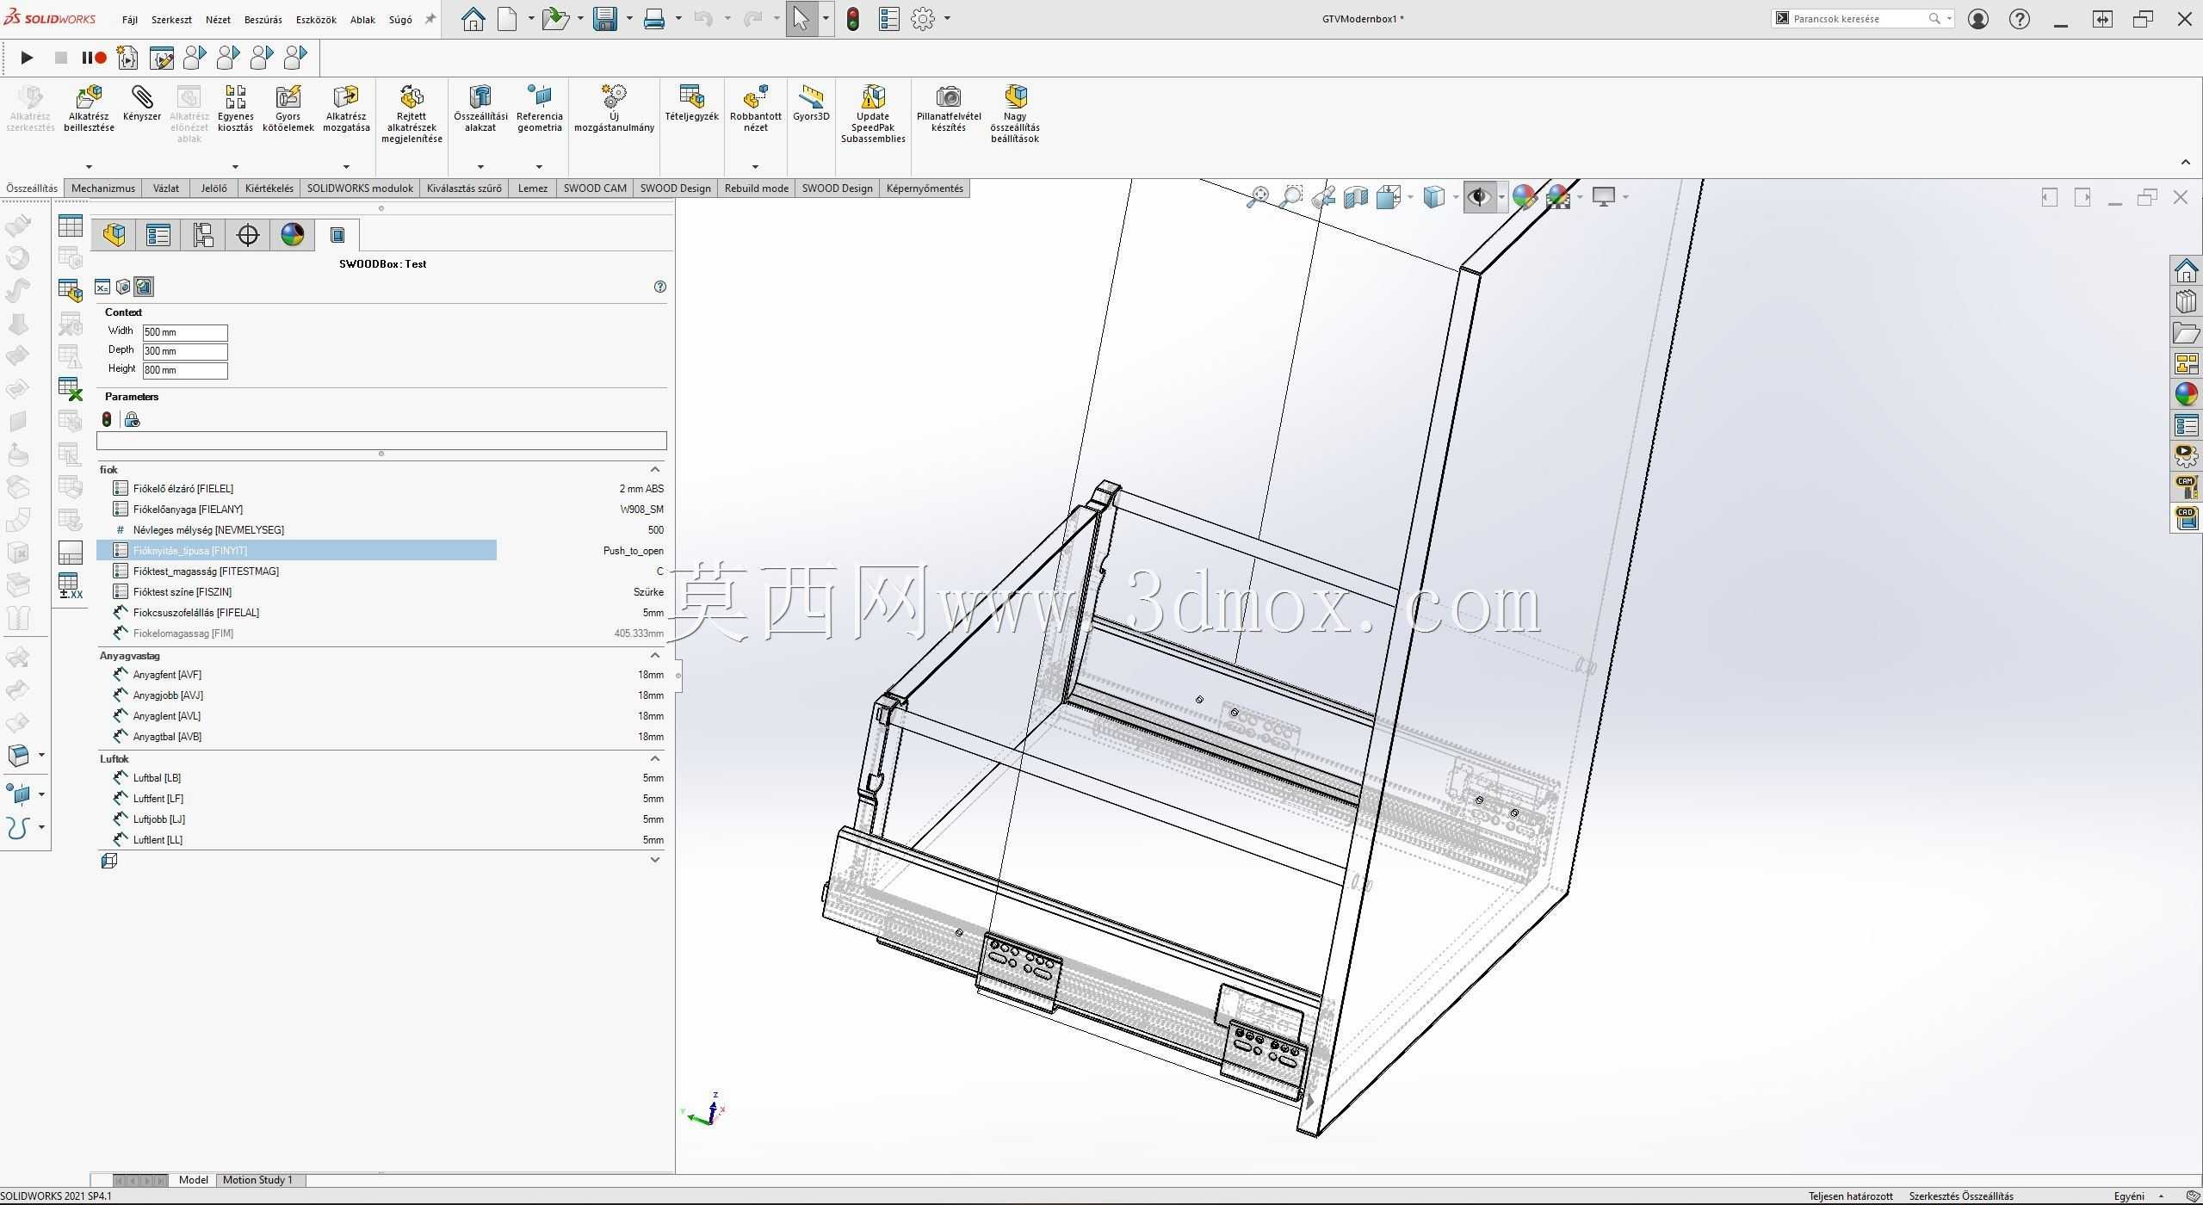Expand the dropdown under Alkatrész beillesztése
Image resolution: width=2203 pixels, height=1205 pixels.
coord(89,167)
